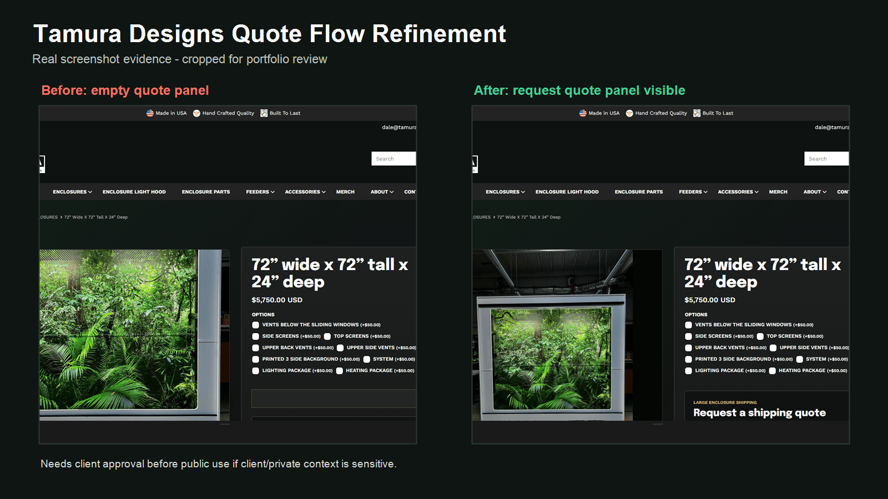This screenshot has width=888, height=499.
Task: Click breadcrumb 72" Wide product in Before screenshot
Action: point(96,217)
